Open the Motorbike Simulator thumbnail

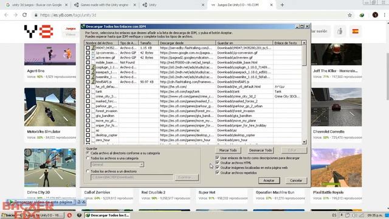50,107
